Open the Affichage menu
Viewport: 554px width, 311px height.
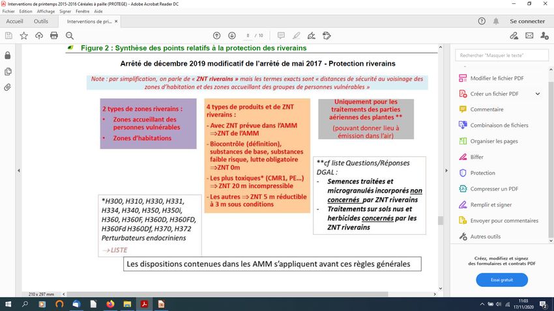coord(46,11)
